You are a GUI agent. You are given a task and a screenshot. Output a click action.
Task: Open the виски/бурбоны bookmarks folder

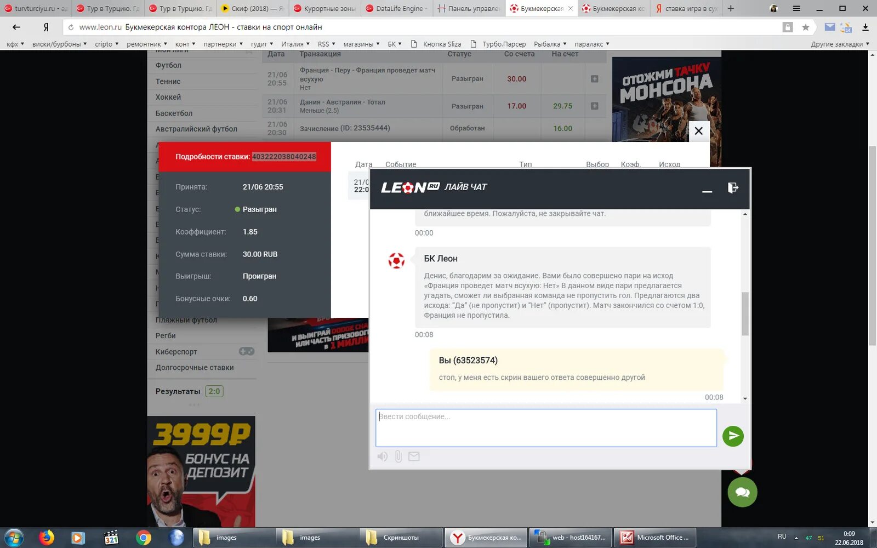59,44
